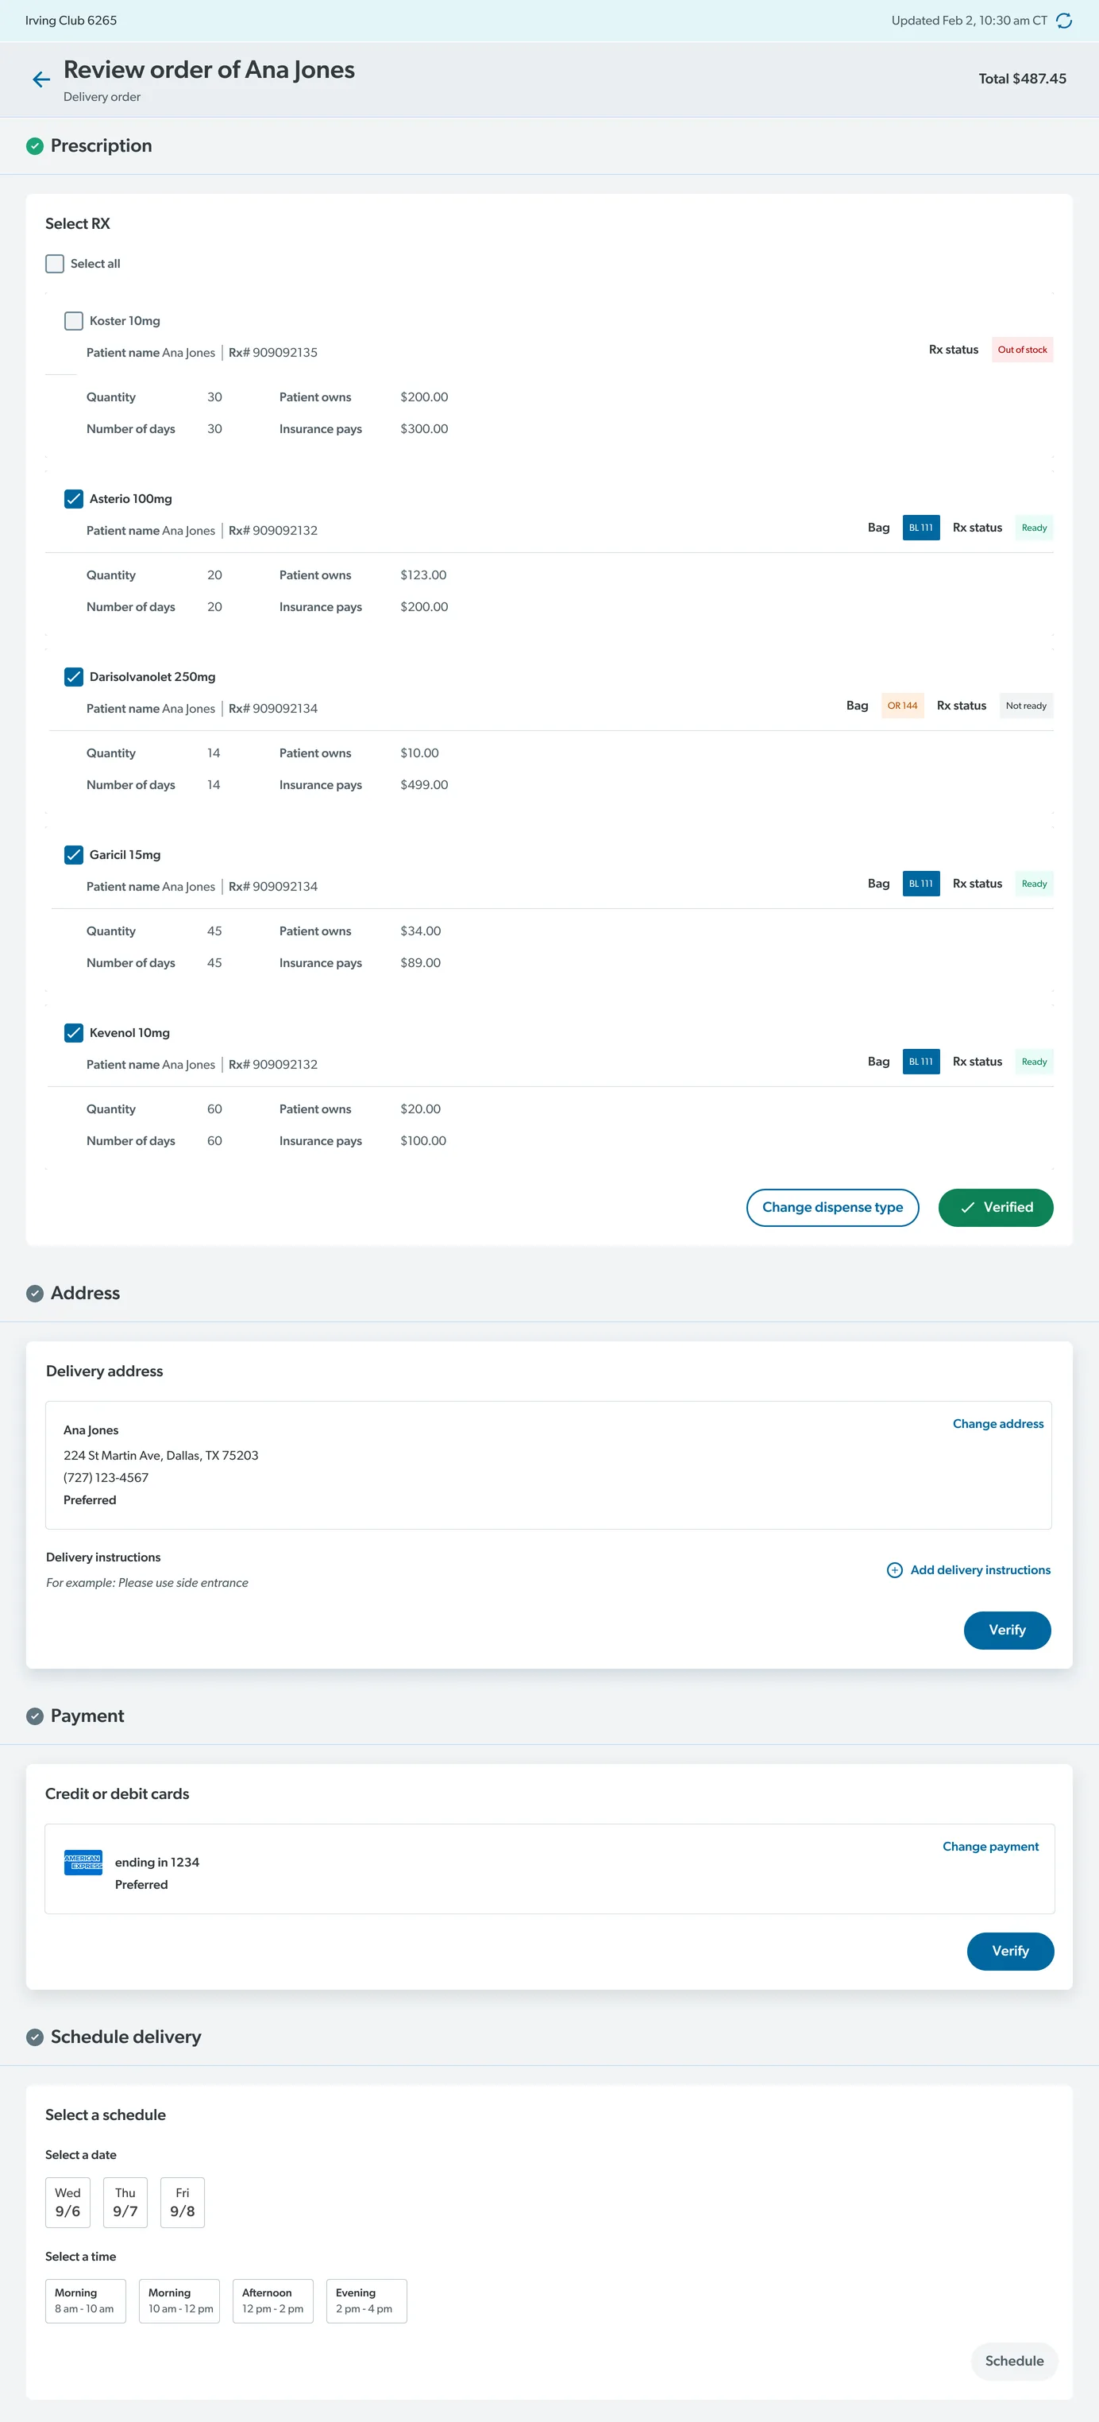Pick Morning 10 am - 12 pm slot
Screen dimensions: 1099x2422
179,2300
